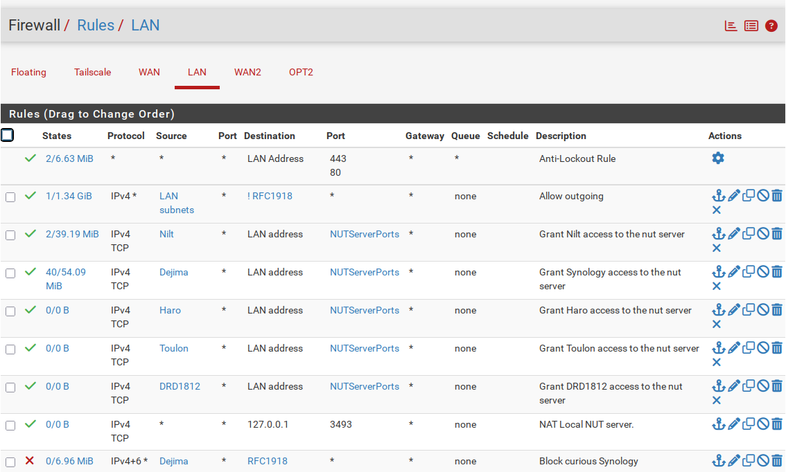Delete the Block curious Synology rule
786x472 pixels.
tap(777, 460)
